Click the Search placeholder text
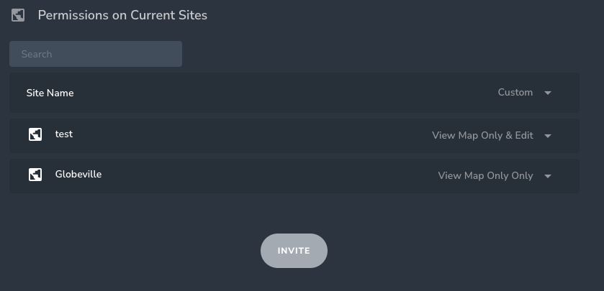This screenshot has height=291, width=604. [37, 54]
